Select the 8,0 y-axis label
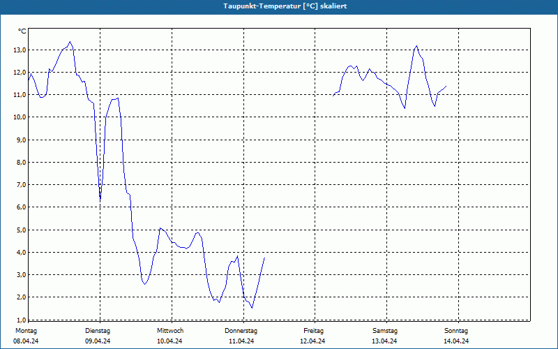The width and height of the screenshot is (558, 349). (21, 163)
